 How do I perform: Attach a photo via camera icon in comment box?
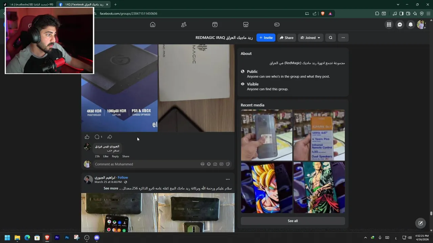point(215,164)
